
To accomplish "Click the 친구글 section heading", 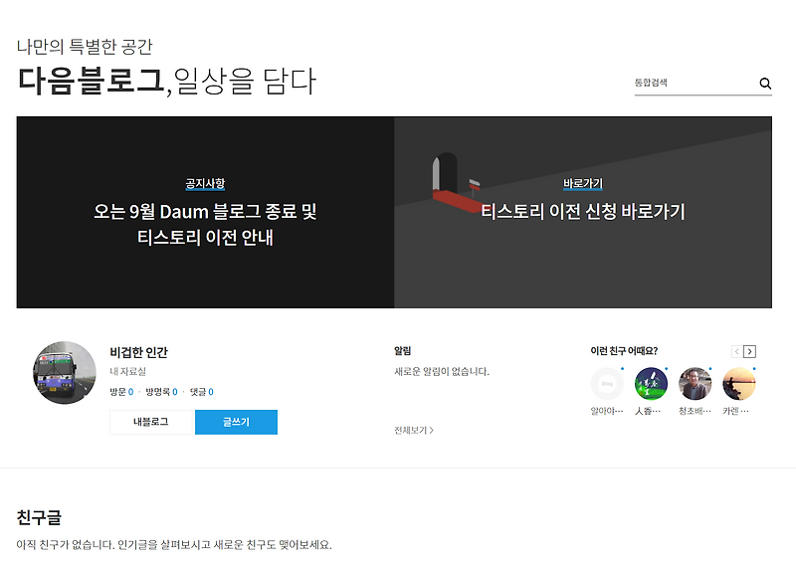I will click(39, 518).
